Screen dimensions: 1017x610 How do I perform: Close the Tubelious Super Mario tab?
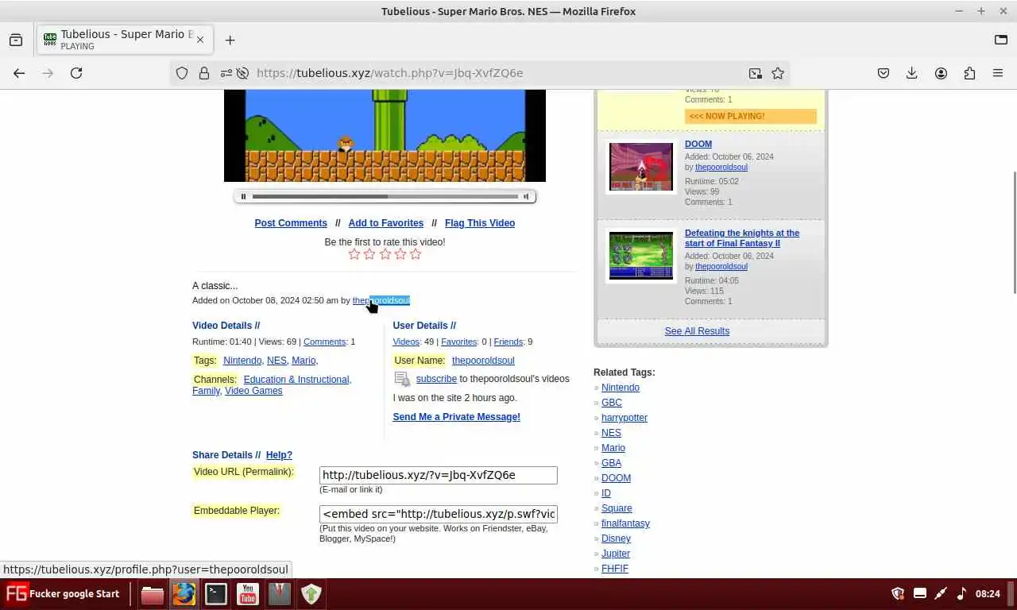200,40
